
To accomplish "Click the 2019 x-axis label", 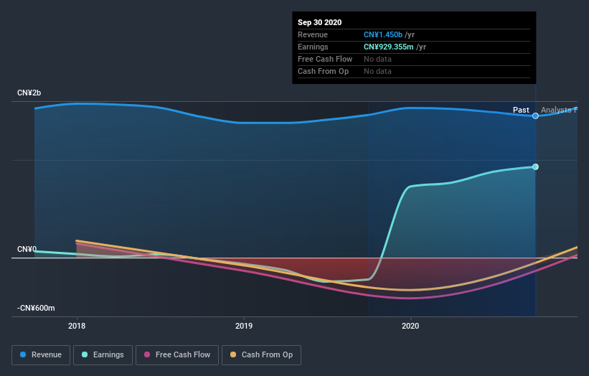I will pyautogui.click(x=244, y=326).
